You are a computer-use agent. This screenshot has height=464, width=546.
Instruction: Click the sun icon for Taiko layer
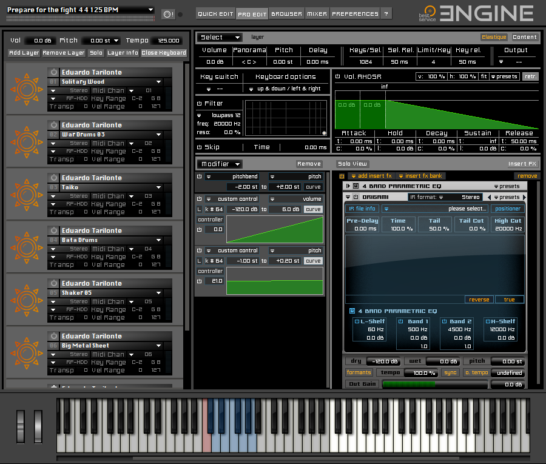(27, 195)
